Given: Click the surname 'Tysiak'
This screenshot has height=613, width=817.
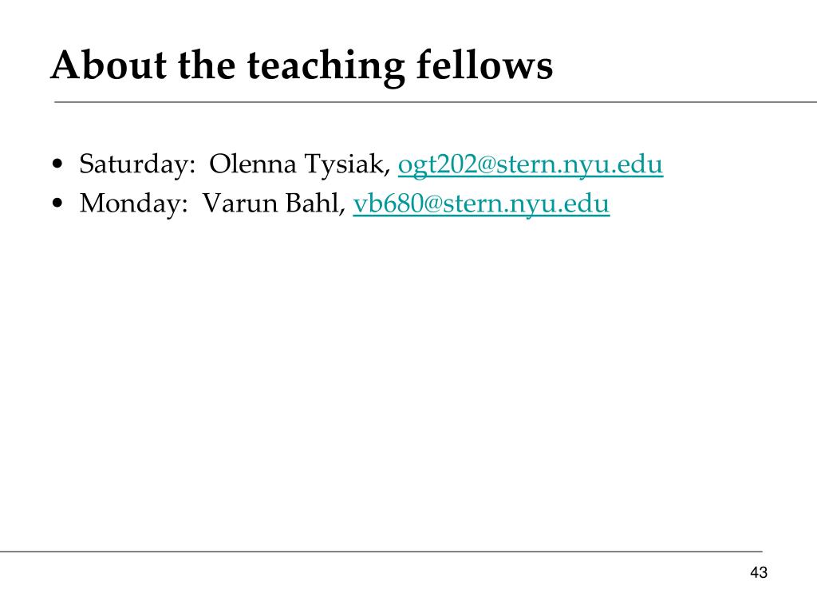Looking at the screenshot, I should point(344,165).
